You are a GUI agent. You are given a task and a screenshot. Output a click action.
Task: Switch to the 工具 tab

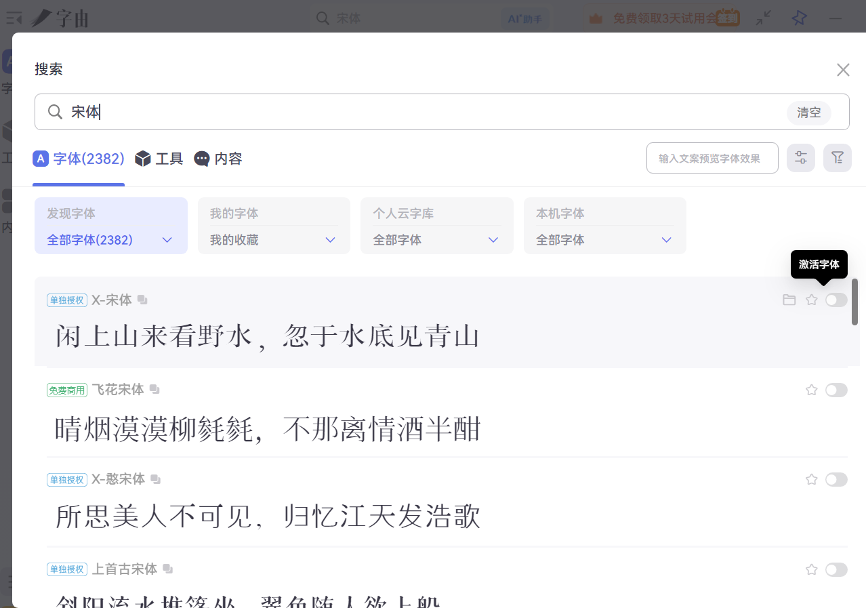(159, 159)
